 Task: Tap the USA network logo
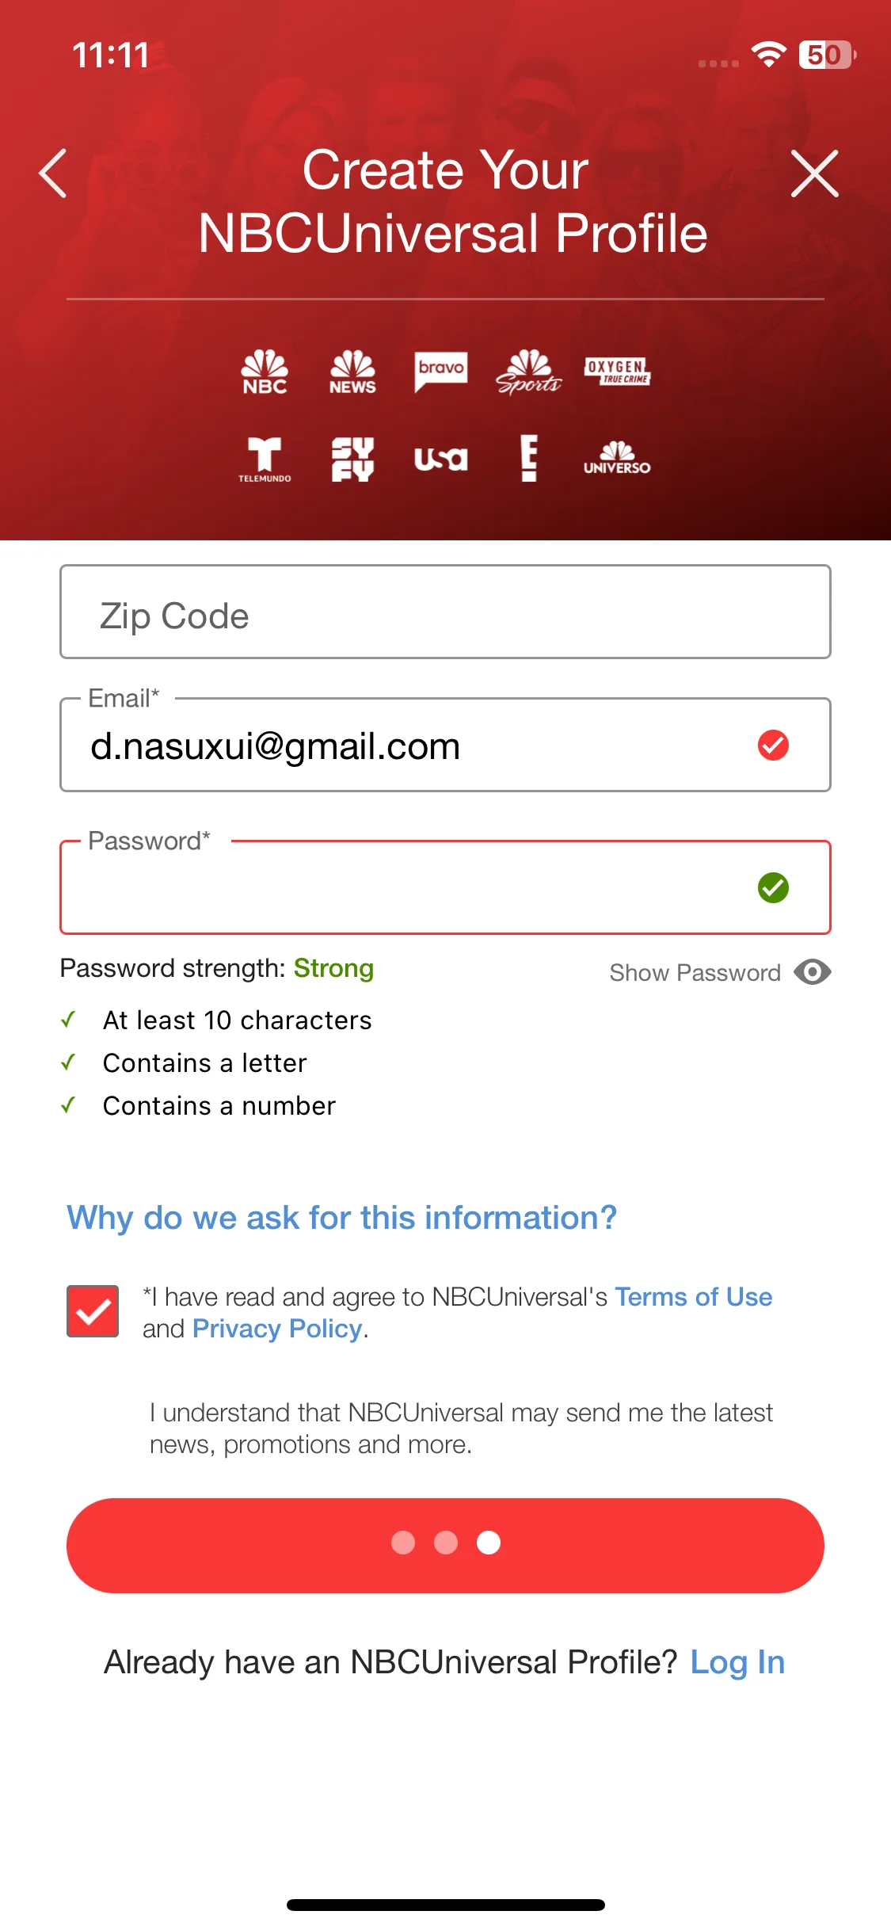441,459
